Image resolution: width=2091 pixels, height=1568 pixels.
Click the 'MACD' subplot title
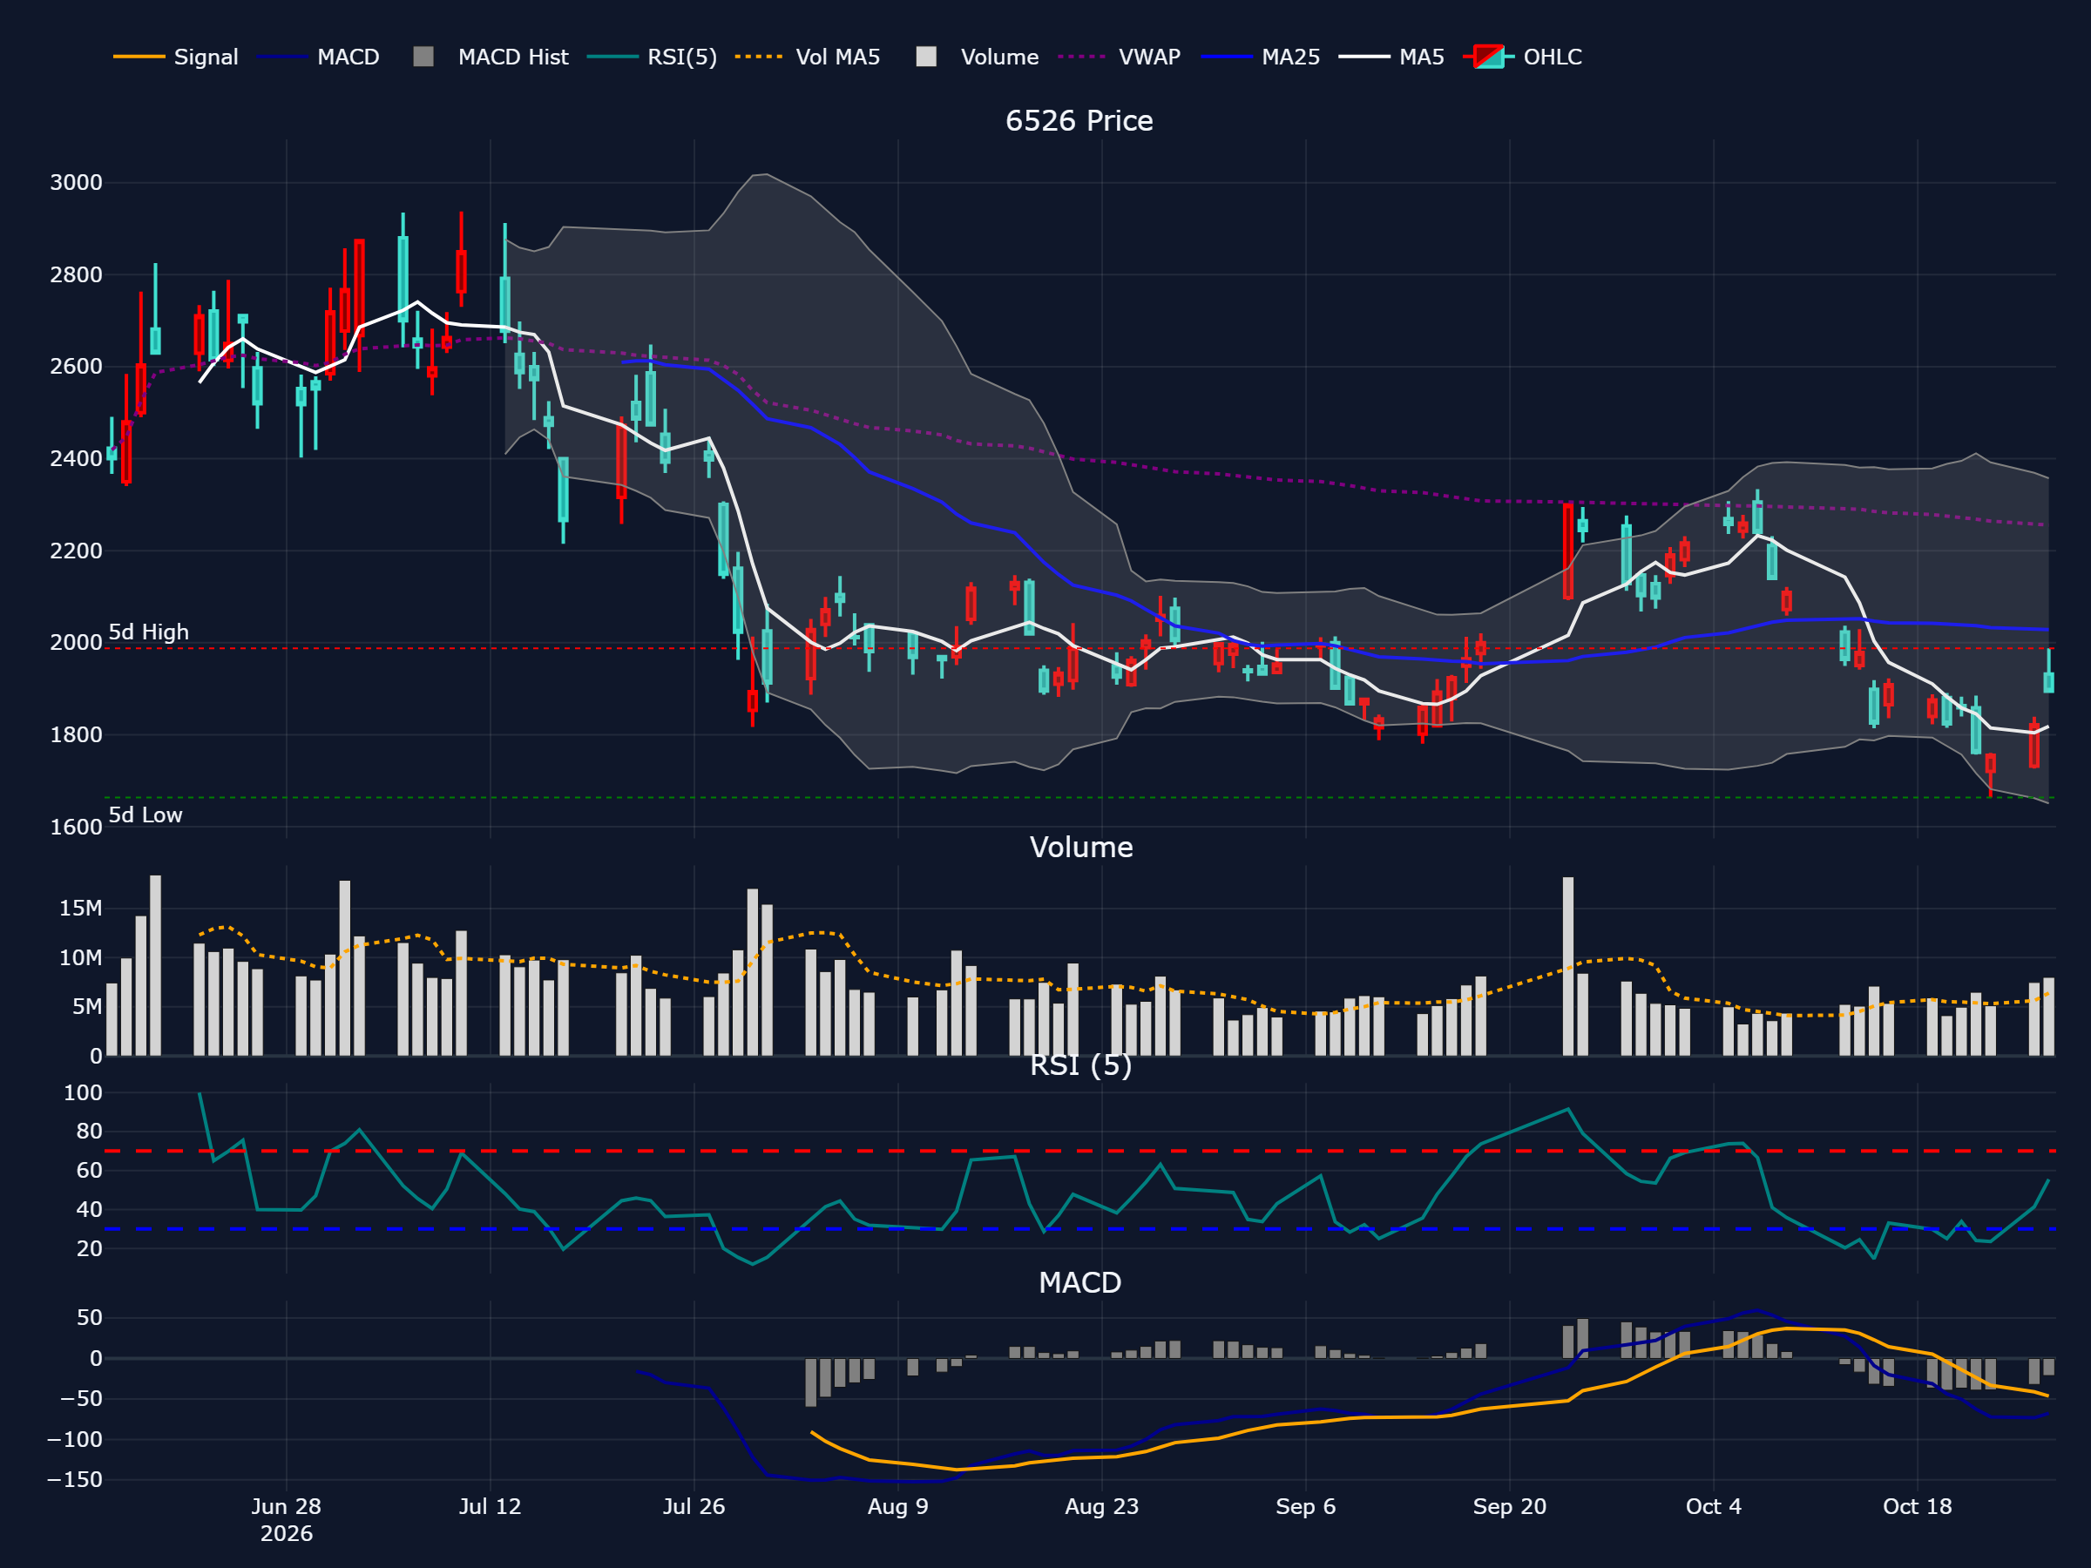[x=1079, y=1282]
